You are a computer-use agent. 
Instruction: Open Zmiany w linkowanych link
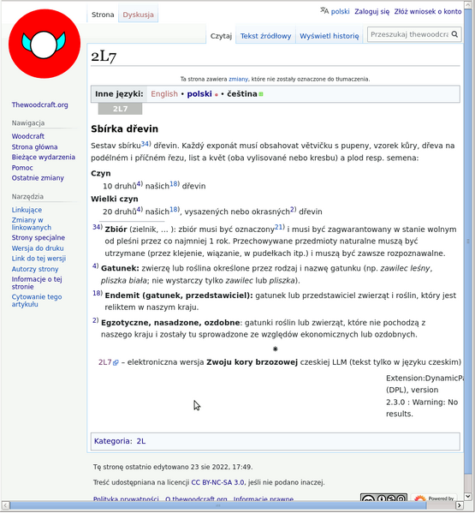click(x=32, y=224)
